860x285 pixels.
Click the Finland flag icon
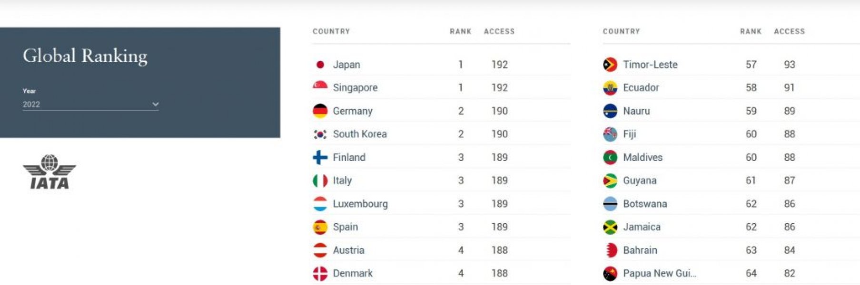(x=320, y=157)
